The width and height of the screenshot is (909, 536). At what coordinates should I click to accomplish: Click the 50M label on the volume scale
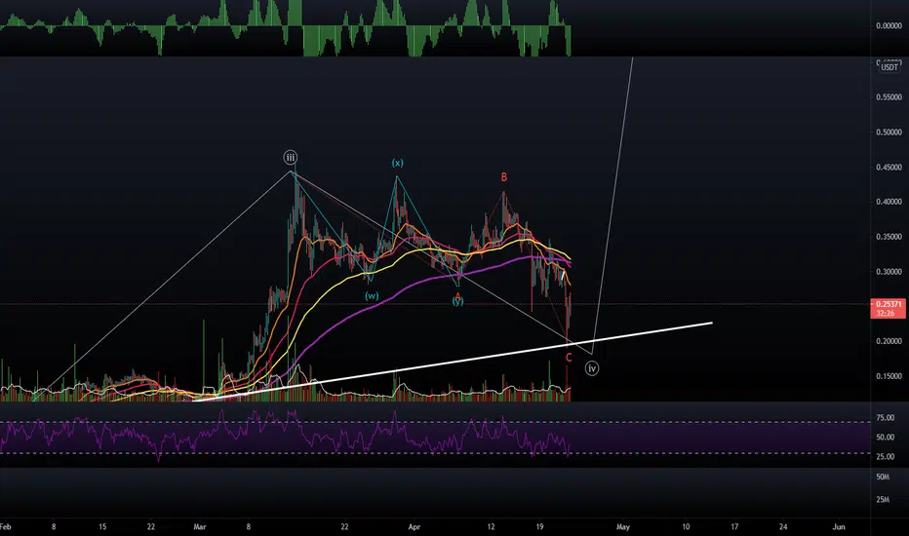pos(883,477)
